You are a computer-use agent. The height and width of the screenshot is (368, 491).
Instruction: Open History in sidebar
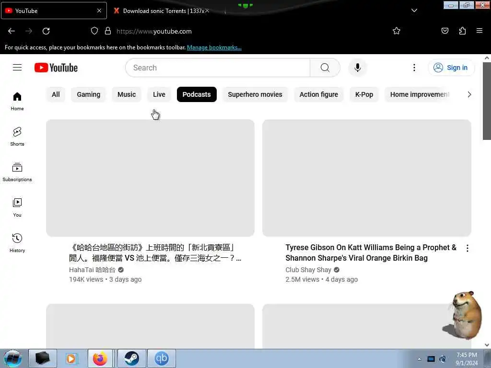click(x=17, y=243)
